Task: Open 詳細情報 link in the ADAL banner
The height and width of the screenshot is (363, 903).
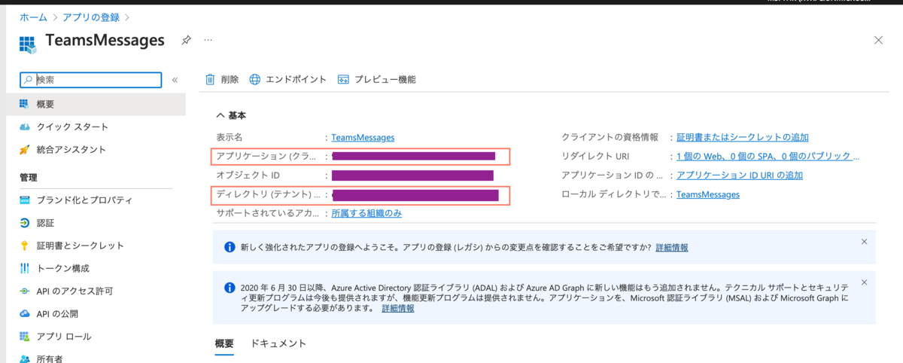Action: point(397,308)
